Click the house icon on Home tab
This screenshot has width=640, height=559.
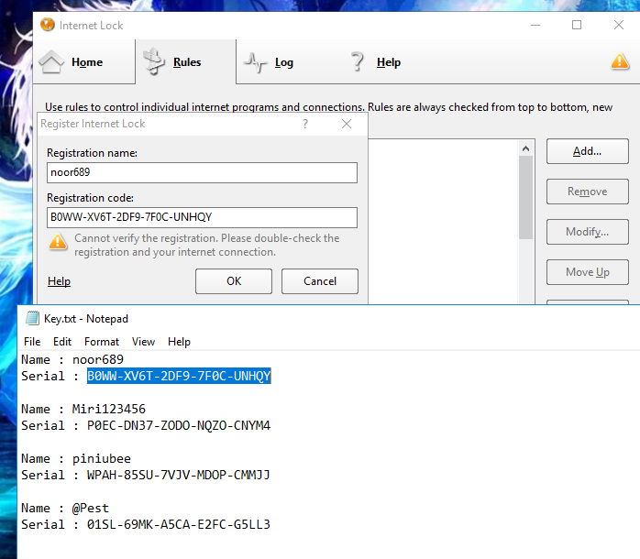51,62
